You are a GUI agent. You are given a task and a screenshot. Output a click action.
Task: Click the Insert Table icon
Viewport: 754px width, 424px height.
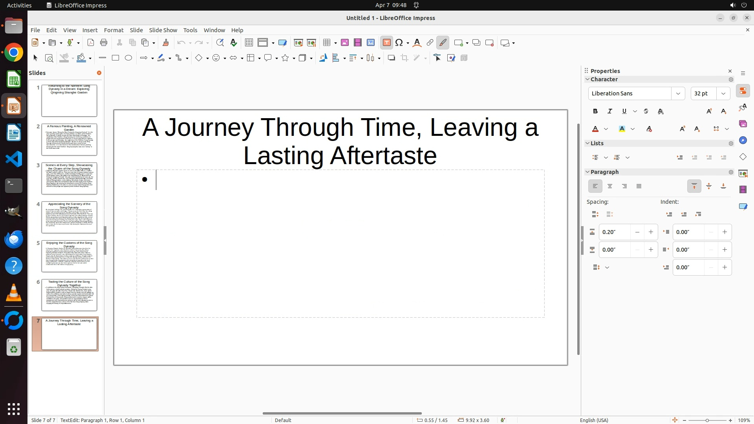coord(326,43)
